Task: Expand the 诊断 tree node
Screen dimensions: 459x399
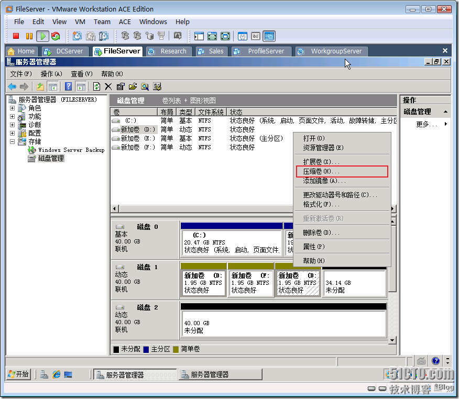Action: pyautogui.click(x=12, y=125)
